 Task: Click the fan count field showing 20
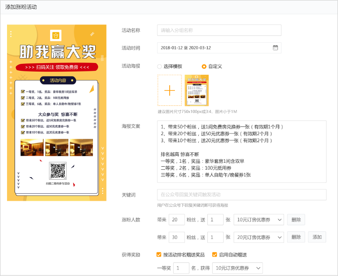pos(176,220)
